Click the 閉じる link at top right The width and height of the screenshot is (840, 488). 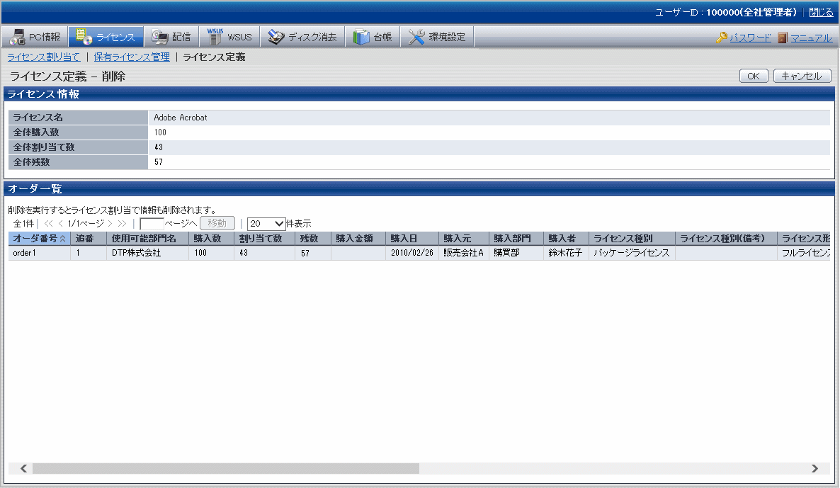click(821, 12)
